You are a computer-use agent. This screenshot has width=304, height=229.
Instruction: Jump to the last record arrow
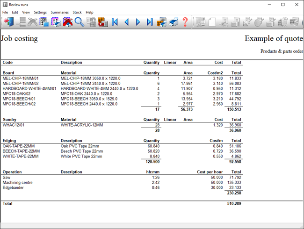(x=150, y=22)
